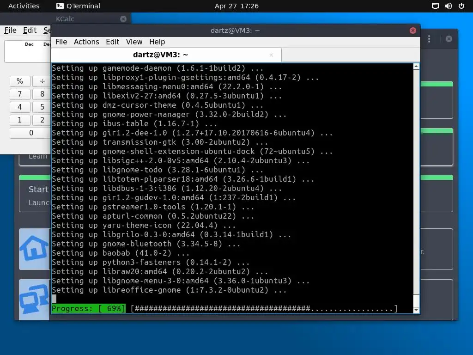Open the Activities overview
The width and height of the screenshot is (473, 355).
click(24, 6)
